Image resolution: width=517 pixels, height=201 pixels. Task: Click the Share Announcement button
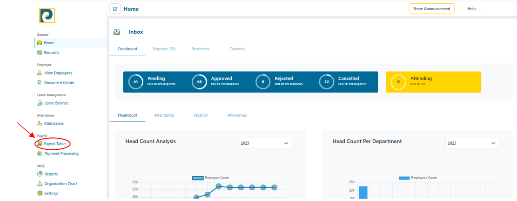pos(431,9)
